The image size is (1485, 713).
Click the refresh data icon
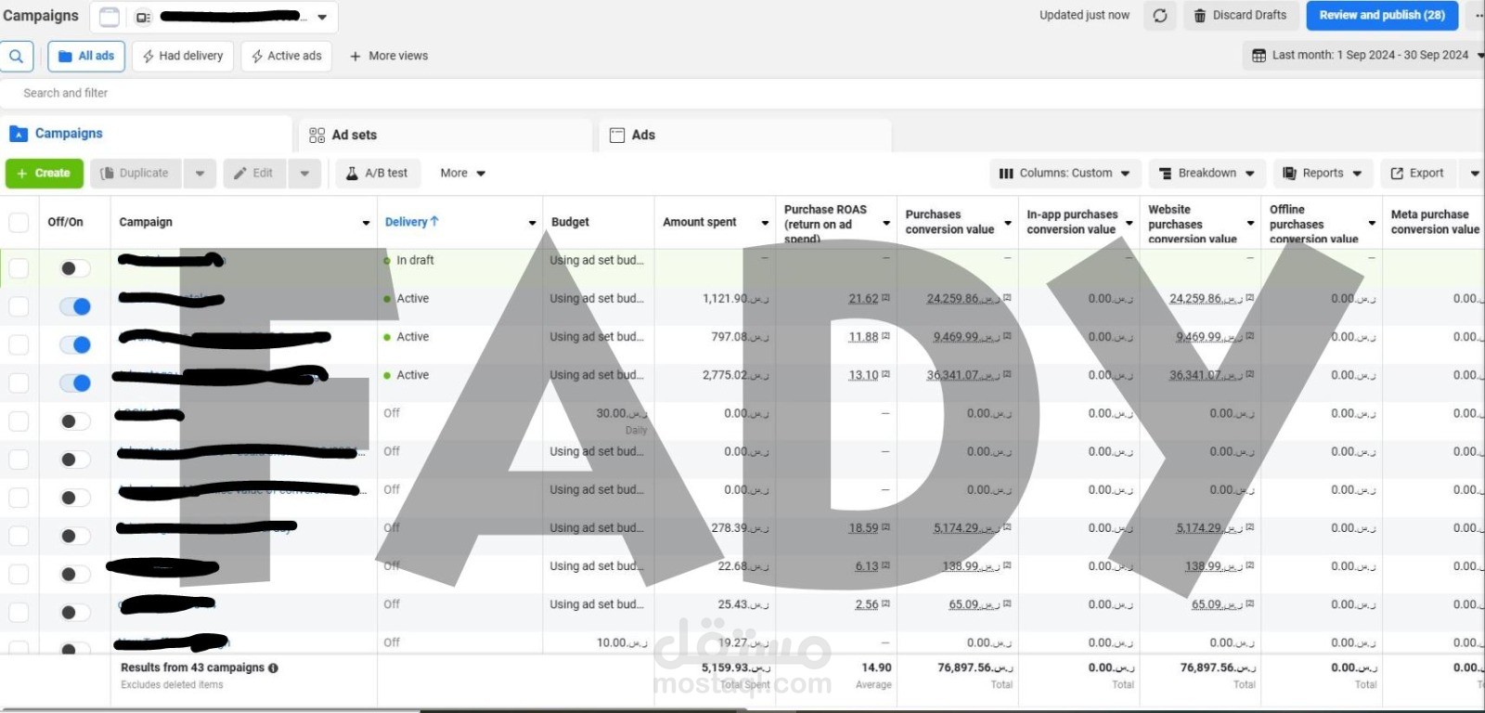pyautogui.click(x=1160, y=16)
